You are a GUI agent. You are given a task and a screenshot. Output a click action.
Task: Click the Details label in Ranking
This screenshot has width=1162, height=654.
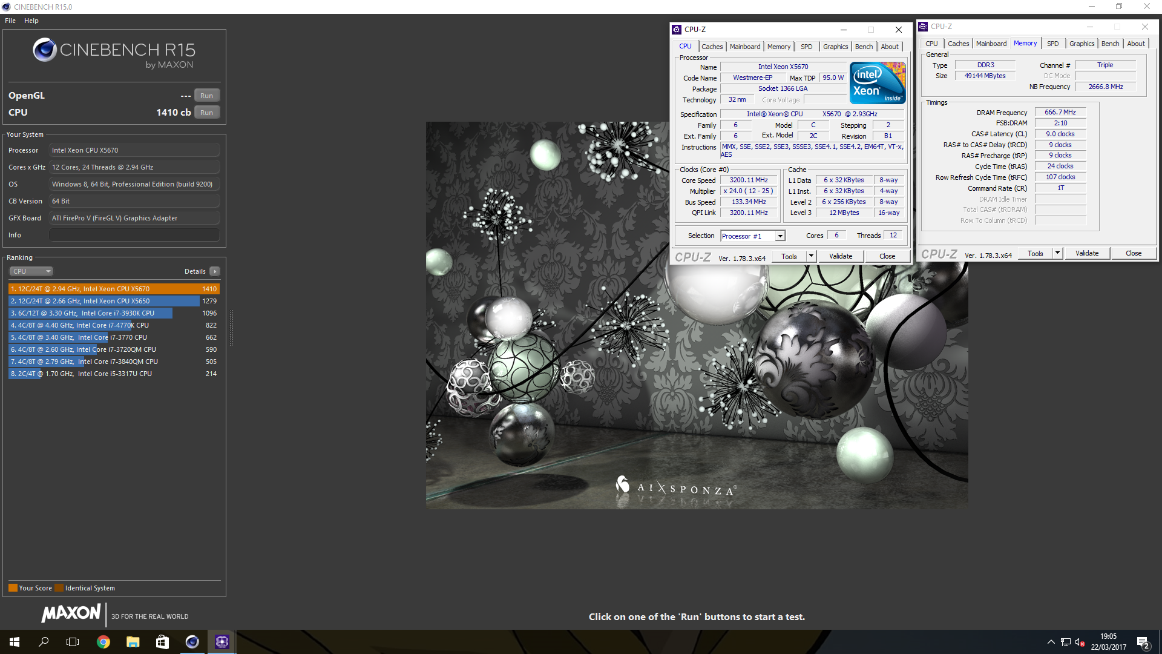195,271
